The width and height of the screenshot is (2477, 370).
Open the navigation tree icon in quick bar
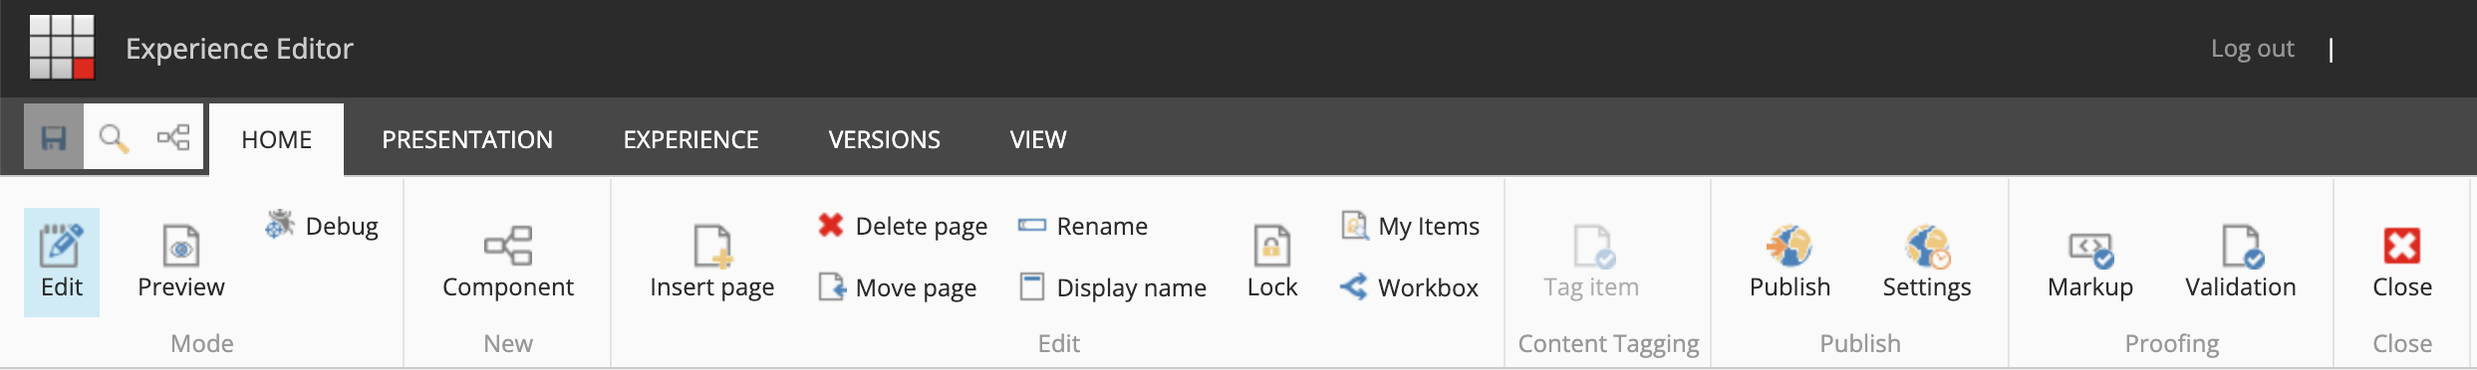click(173, 137)
